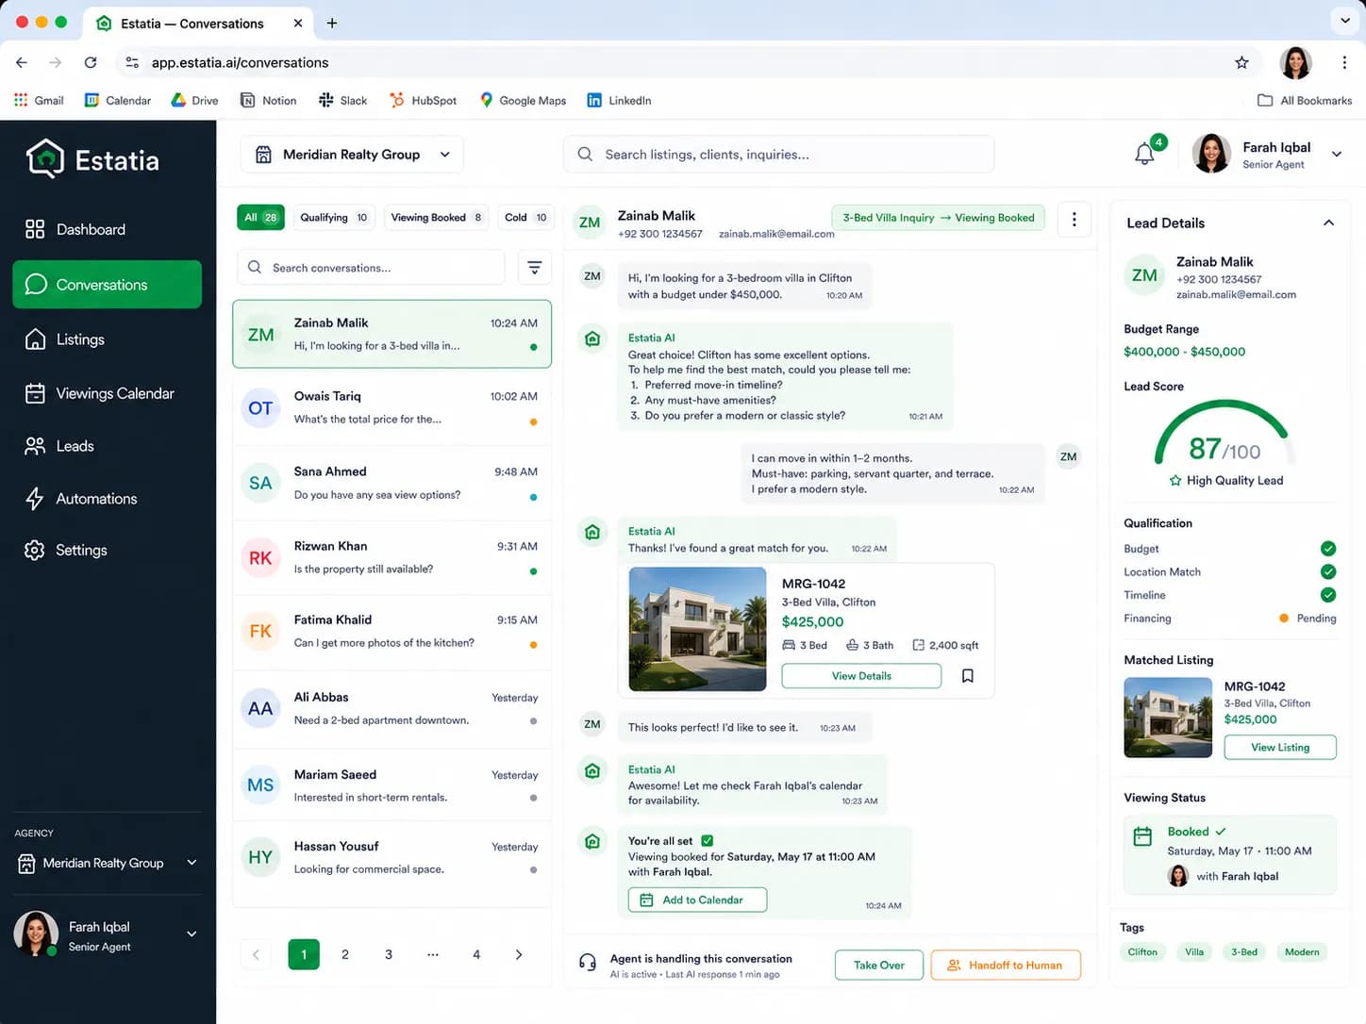Select the Viewing Booked filter tab
The width and height of the screenshot is (1366, 1024).
(436, 218)
